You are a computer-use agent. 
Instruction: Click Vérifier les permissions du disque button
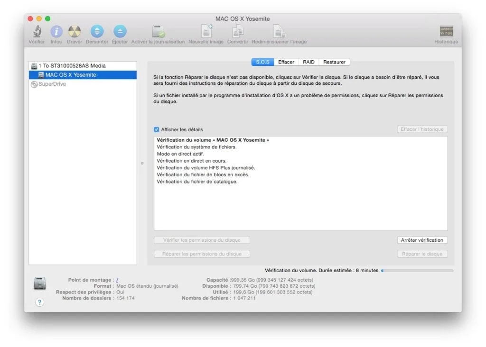click(202, 240)
